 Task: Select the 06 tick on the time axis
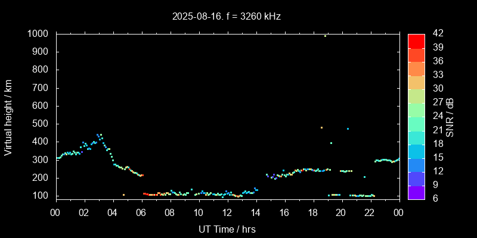(141, 212)
